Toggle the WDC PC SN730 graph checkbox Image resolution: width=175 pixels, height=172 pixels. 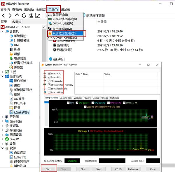pos(85,107)
